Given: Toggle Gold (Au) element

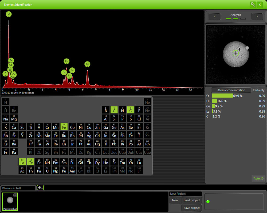Looking at the screenshot, I should [89, 143].
